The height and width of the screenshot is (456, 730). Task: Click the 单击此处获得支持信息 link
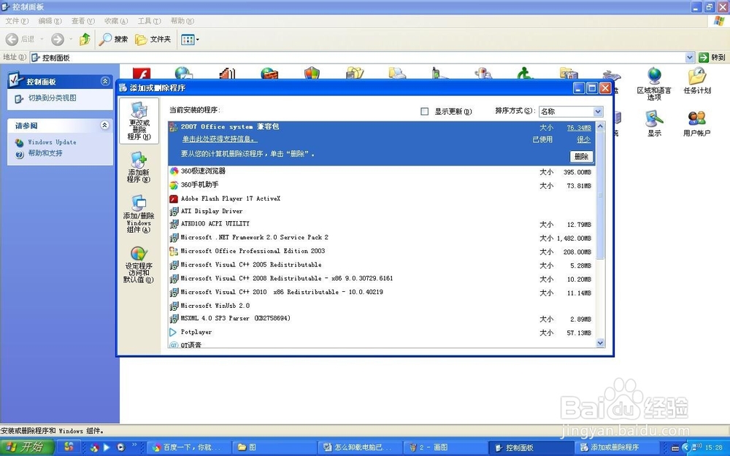click(x=219, y=139)
